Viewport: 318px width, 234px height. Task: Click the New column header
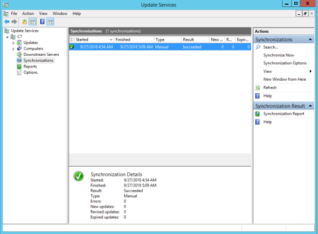(x=217, y=40)
